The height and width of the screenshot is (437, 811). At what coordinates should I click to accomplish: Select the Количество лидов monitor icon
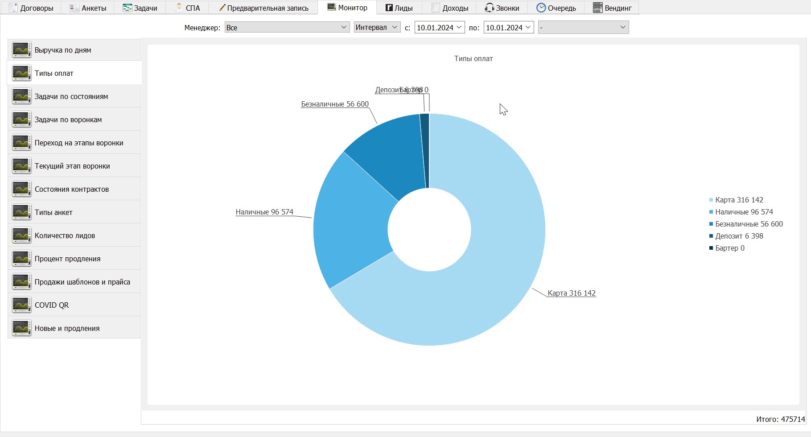point(21,235)
